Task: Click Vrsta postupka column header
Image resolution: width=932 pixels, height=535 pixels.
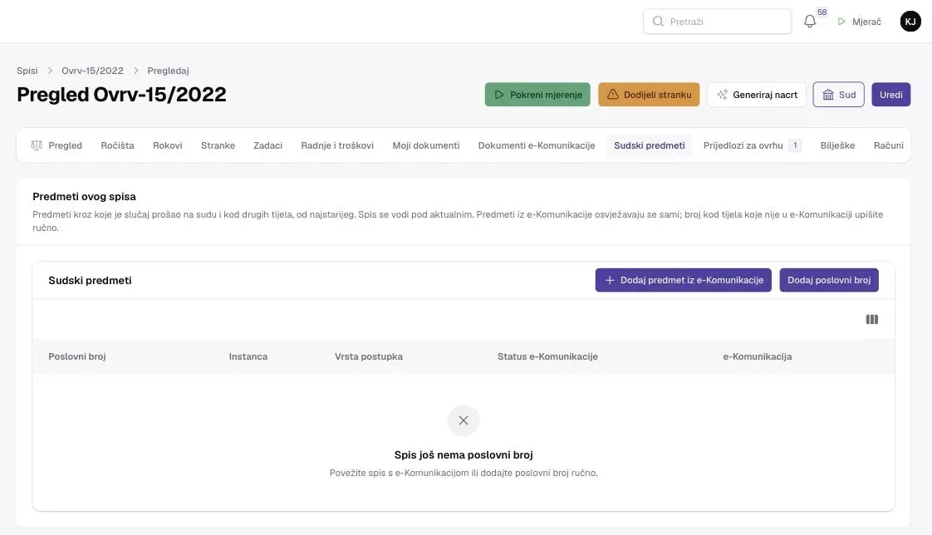Action: point(369,356)
